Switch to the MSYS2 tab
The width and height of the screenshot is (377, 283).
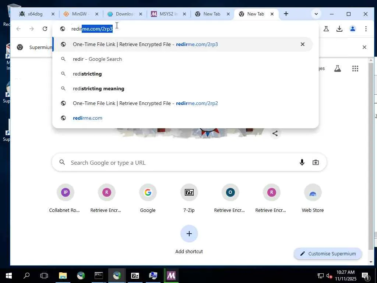(168, 14)
